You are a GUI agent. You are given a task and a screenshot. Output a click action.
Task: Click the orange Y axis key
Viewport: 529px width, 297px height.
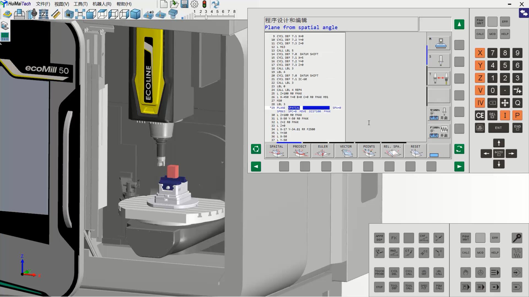pyautogui.click(x=480, y=65)
